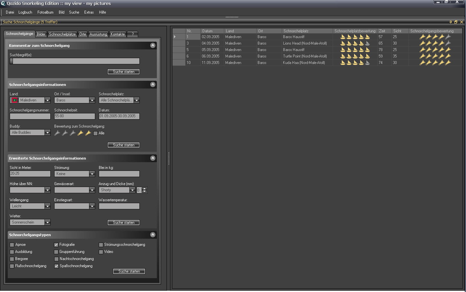Image resolution: width=466 pixels, height=292 pixels.
Task: Collapse the Kommentar zum Schnorchelgang section
Action: [x=153, y=46]
